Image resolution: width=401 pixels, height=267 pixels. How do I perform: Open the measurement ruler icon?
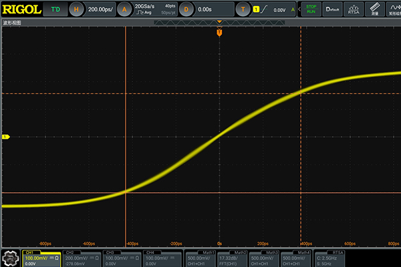375,9
